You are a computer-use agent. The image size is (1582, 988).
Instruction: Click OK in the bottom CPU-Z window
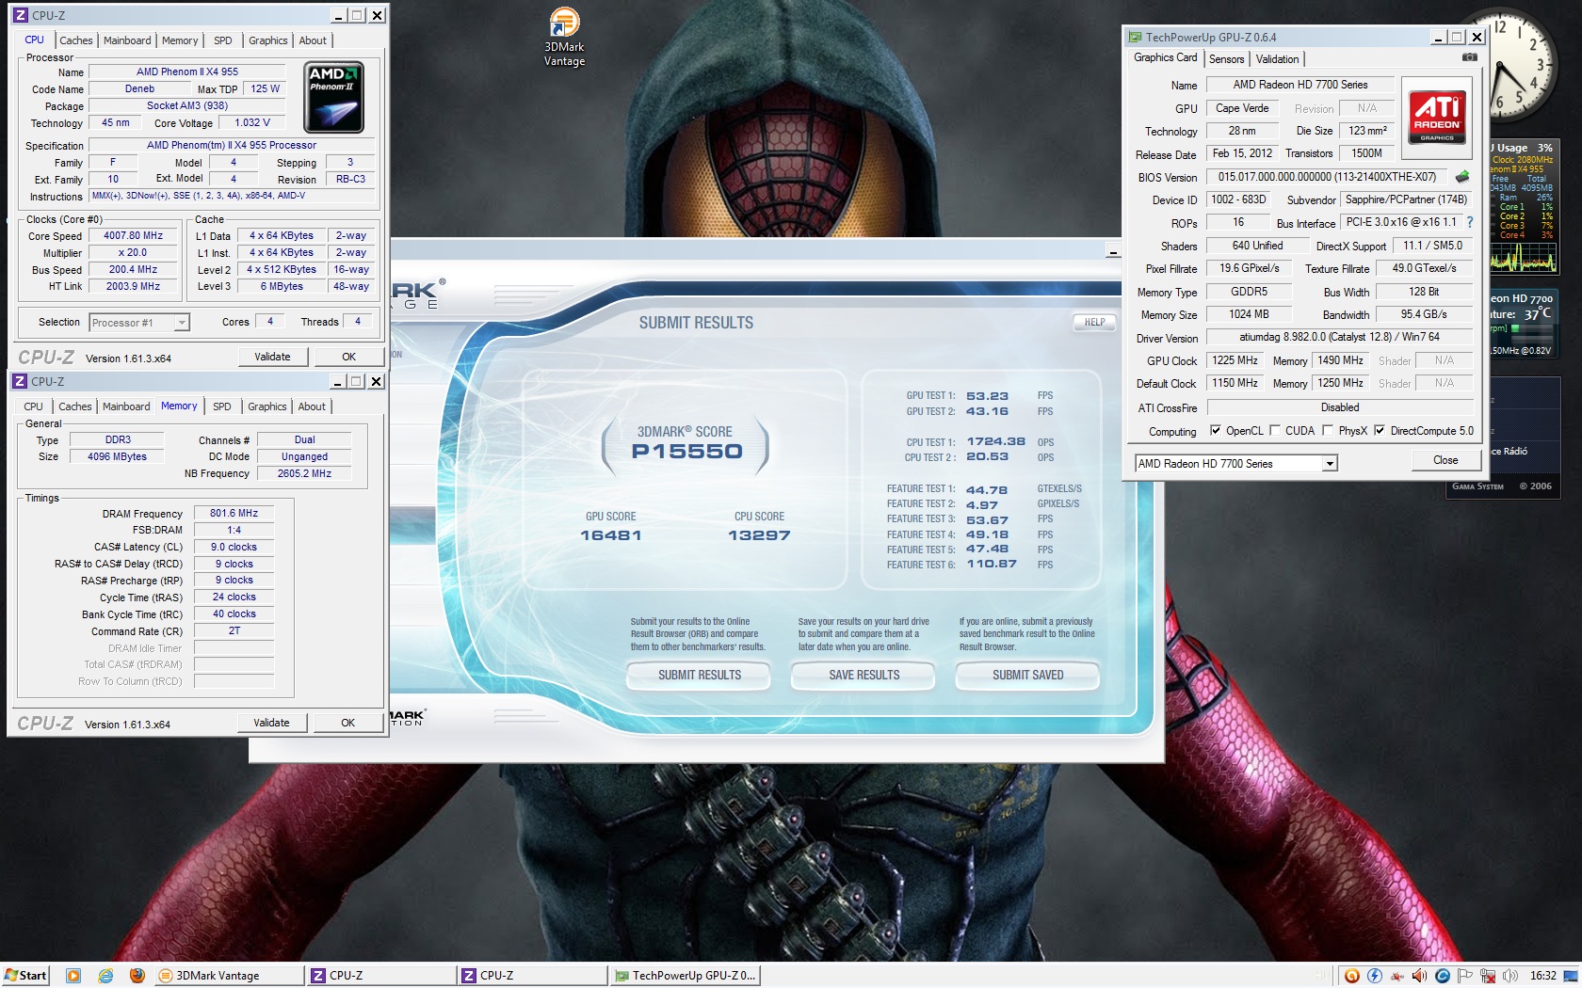point(347,723)
